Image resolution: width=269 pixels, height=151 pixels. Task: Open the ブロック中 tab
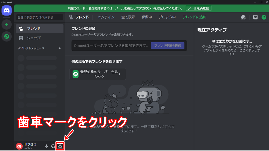coord(167,17)
